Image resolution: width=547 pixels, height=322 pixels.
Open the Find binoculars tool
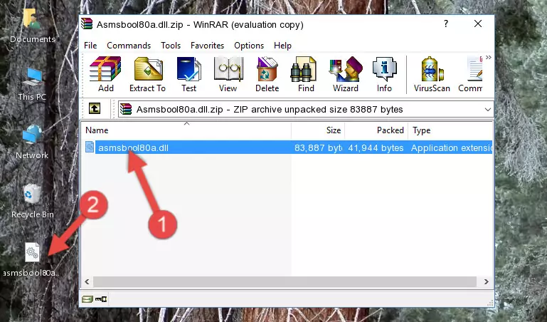(306, 74)
